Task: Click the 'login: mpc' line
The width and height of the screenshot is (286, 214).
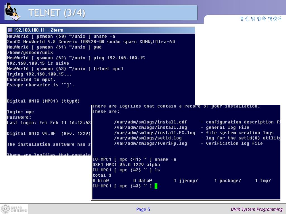Action: click(20, 112)
